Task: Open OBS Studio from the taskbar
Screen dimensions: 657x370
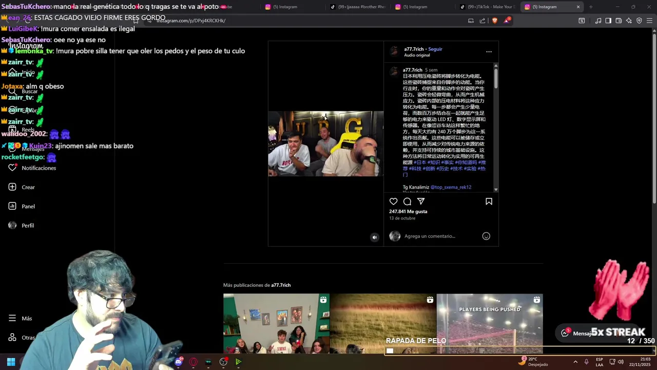Action: (x=223, y=362)
